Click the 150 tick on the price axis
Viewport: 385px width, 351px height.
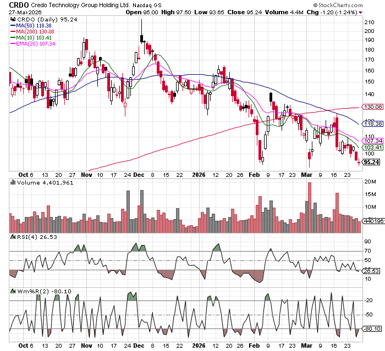369,82
